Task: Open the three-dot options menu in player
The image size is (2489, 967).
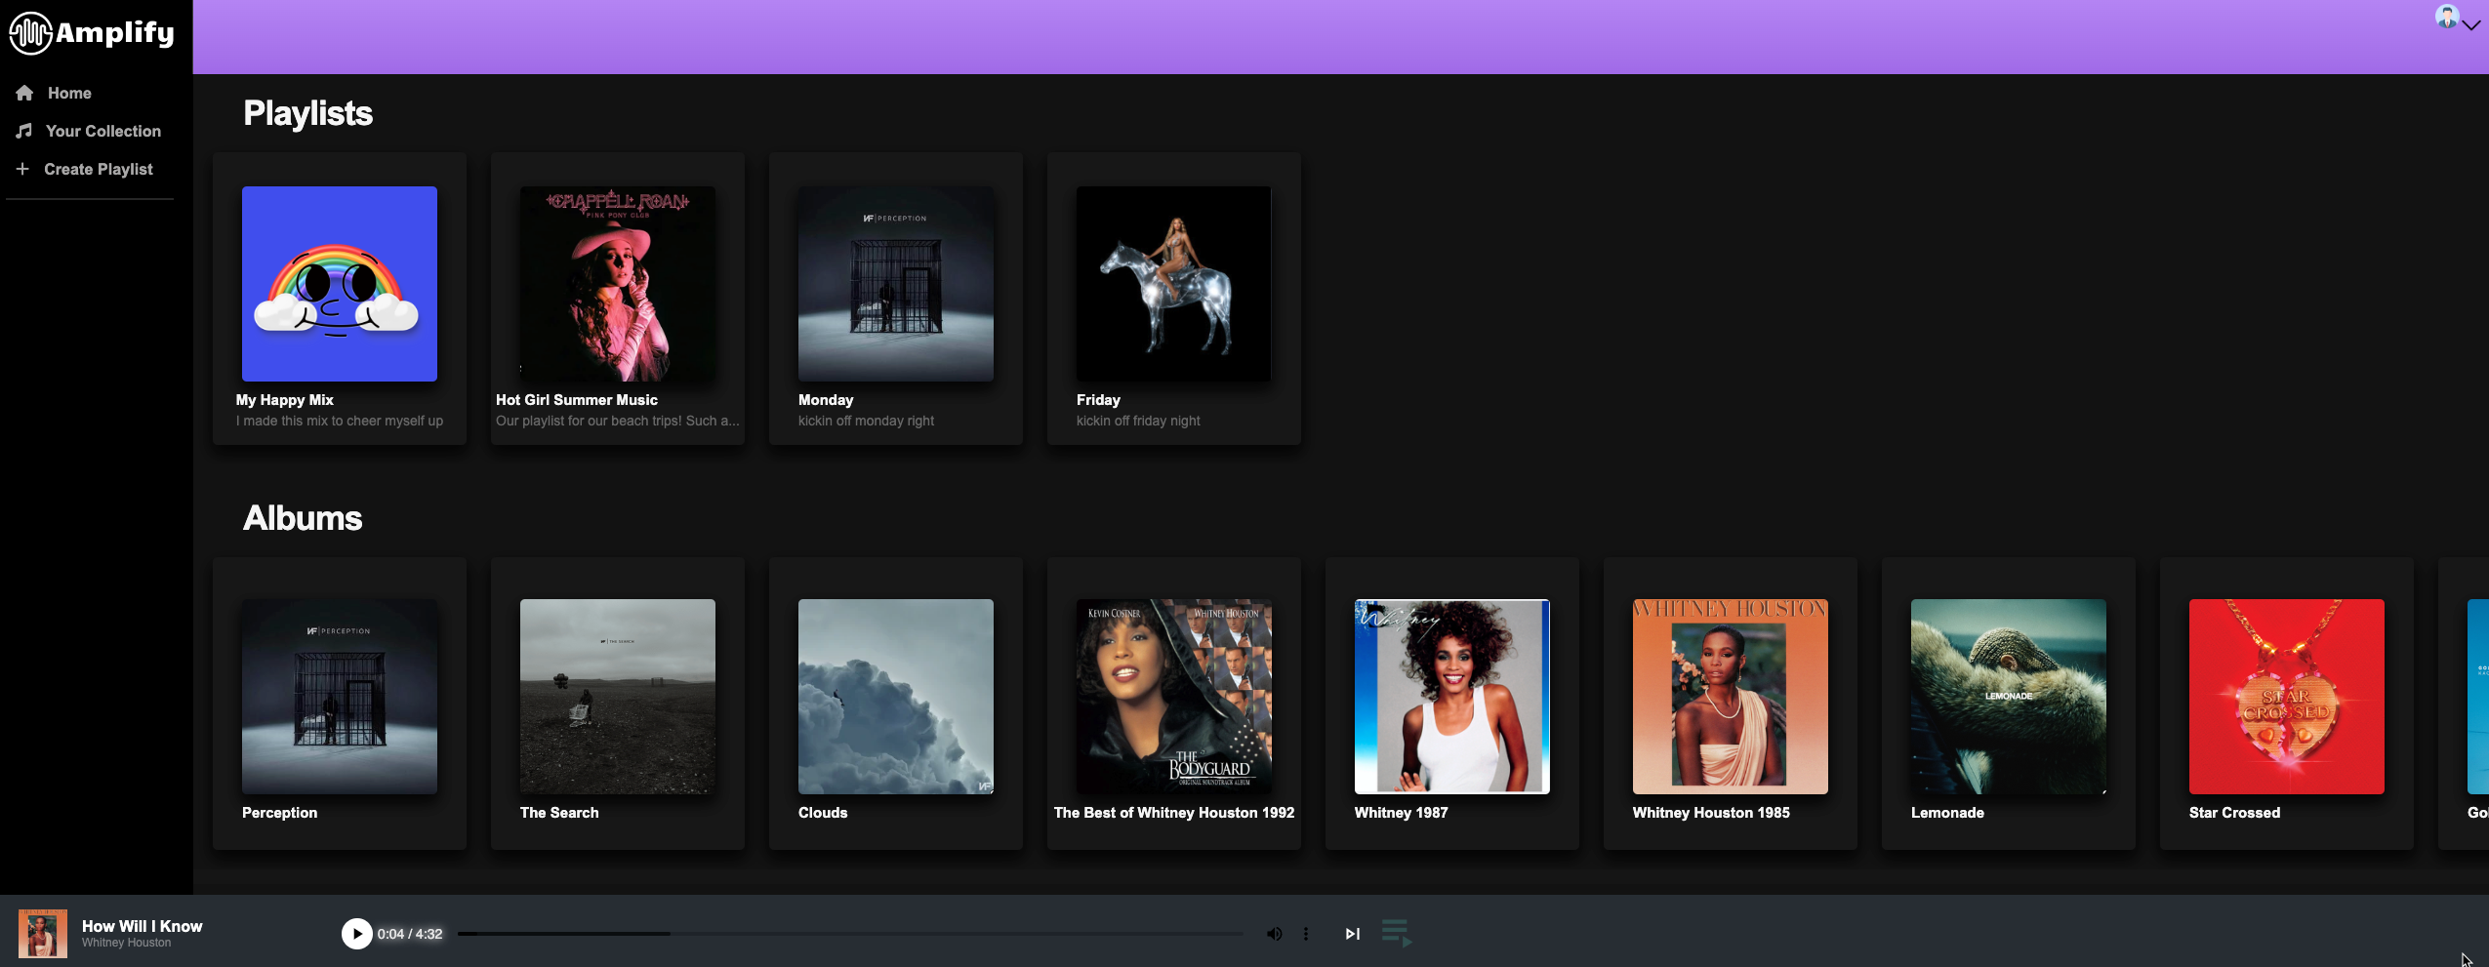Action: [1307, 933]
